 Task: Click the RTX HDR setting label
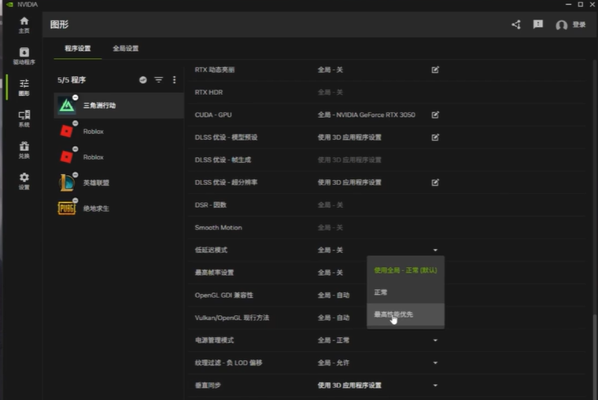209,92
